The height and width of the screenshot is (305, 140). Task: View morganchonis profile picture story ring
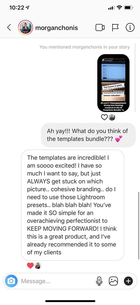point(26,28)
